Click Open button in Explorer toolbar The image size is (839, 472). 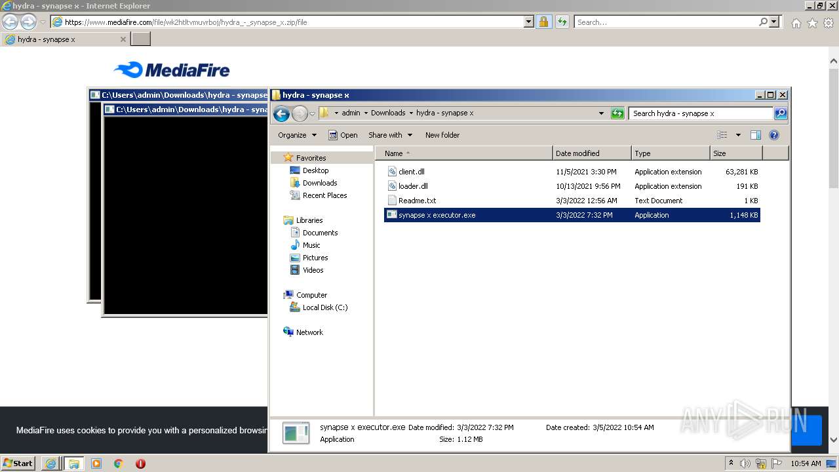343,135
